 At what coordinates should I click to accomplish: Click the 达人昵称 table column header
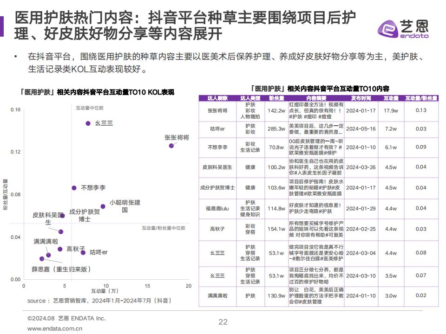pyautogui.click(x=217, y=98)
